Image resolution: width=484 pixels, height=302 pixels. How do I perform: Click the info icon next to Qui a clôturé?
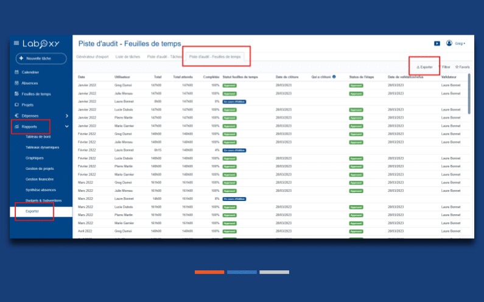coord(334,77)
